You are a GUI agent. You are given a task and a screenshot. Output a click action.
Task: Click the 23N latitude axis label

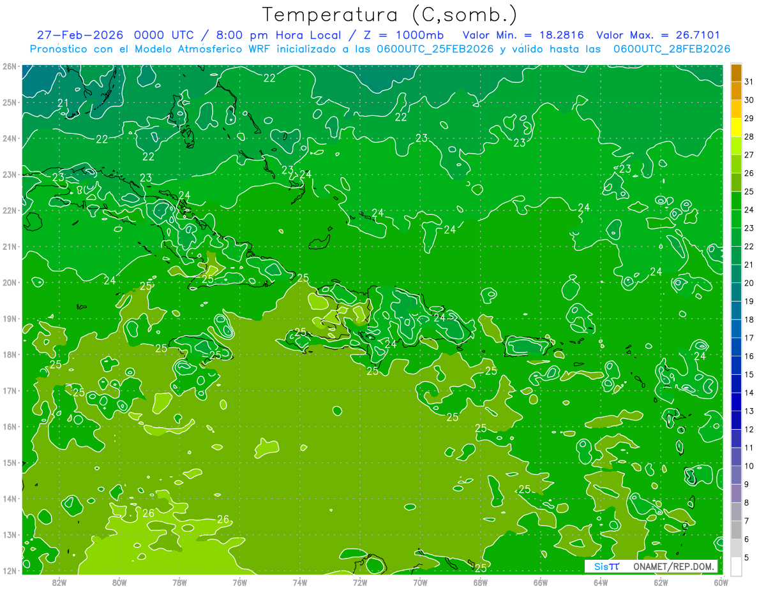[9, 174]
